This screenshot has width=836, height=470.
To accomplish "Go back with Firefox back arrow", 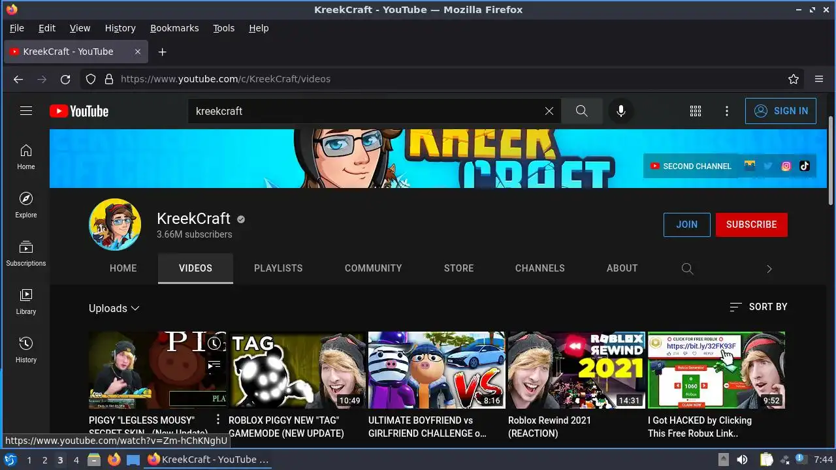I will pyautogui.click(x=18, y=79).
